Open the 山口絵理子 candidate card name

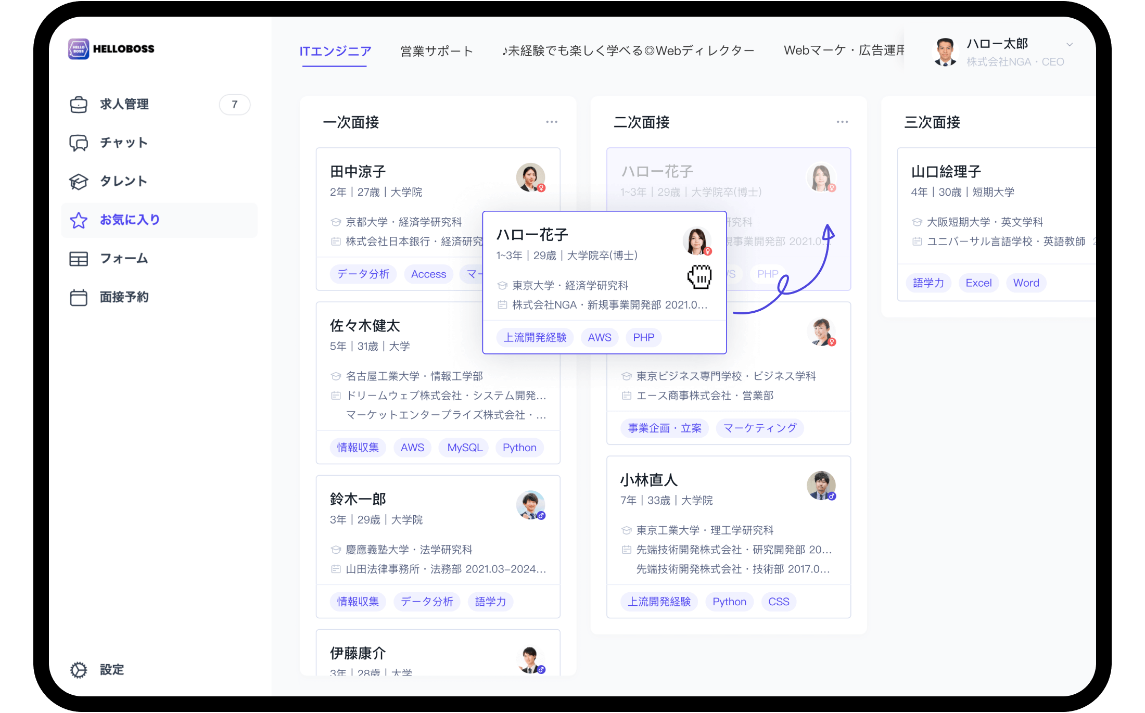tap(946, 172)
